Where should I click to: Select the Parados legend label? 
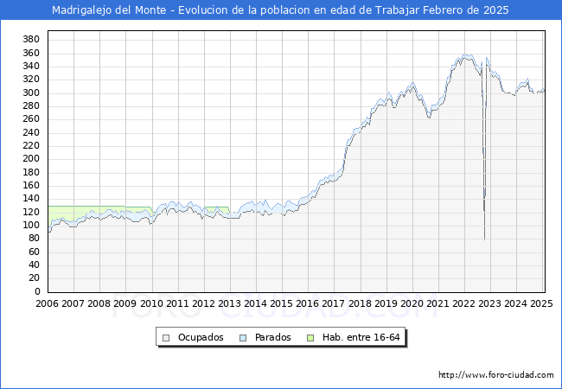(272, 337)
